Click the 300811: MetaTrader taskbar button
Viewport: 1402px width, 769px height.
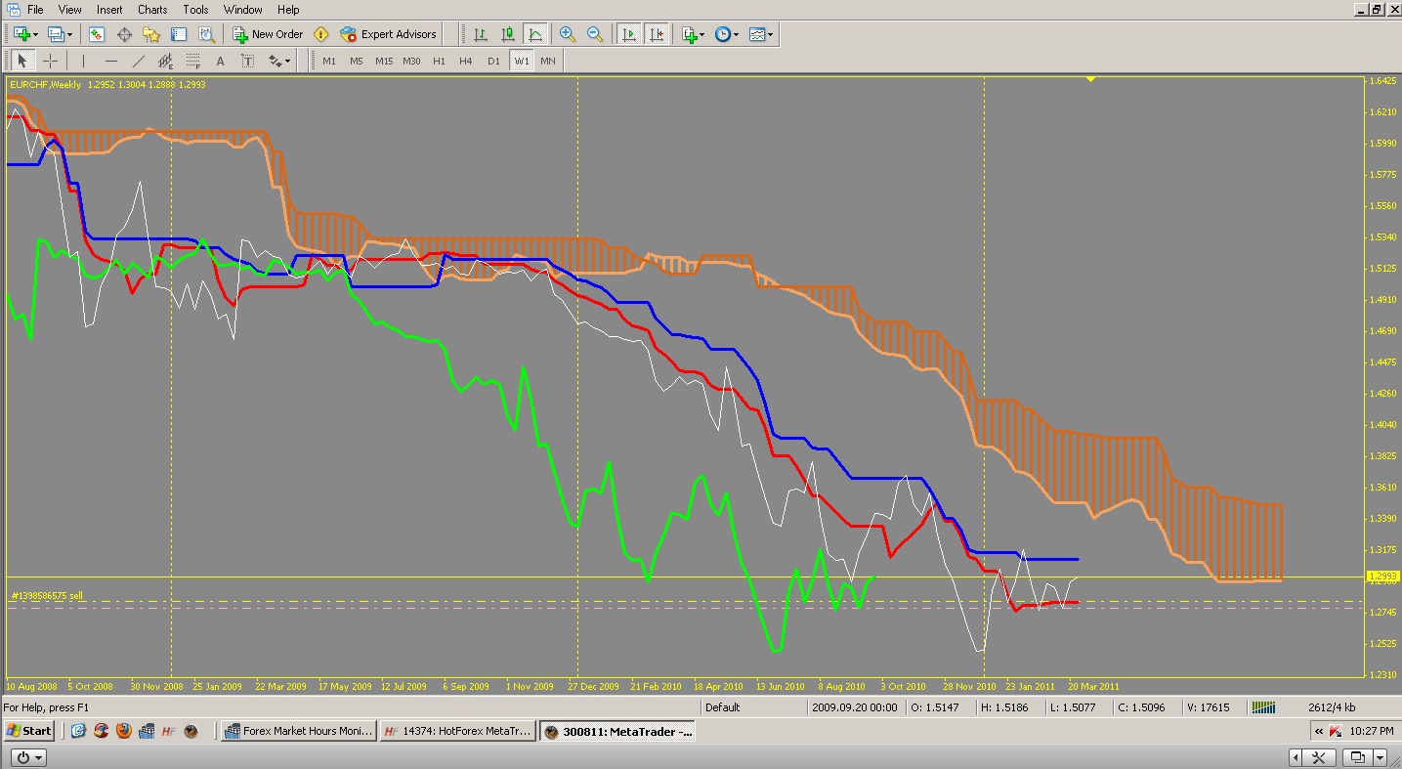[618, 731]
